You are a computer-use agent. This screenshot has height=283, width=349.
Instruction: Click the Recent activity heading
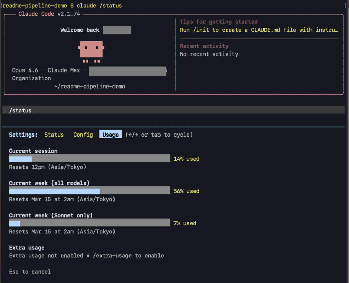pyautogui.click(x=204, y=46)
